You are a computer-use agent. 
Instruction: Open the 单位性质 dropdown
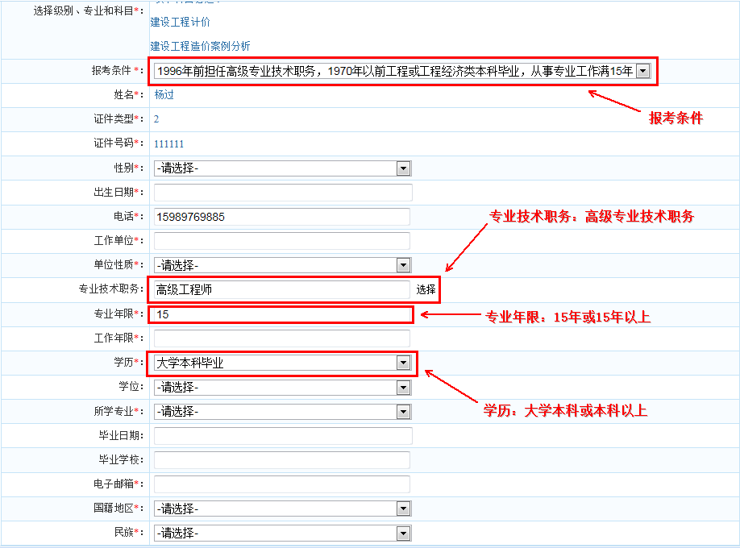pyautogui.click(x=282, y=265)
